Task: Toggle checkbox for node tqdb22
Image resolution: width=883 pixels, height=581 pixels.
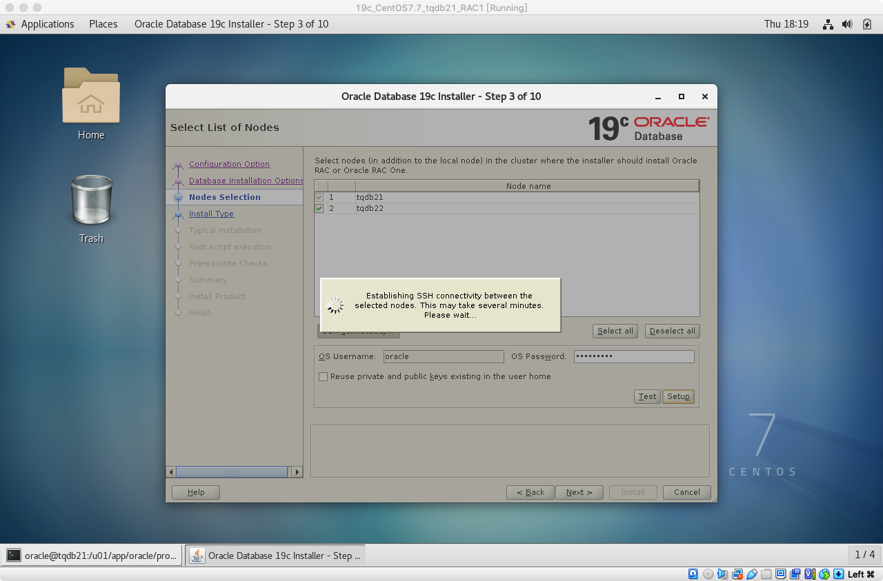Action: click(x=319, y=208)
